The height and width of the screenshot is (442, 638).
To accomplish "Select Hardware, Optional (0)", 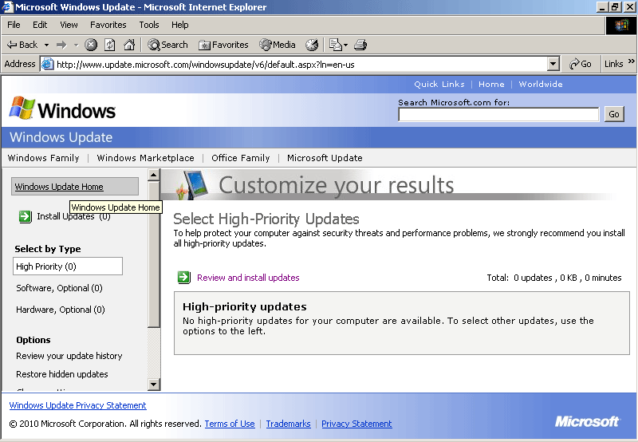I will 61,310.
